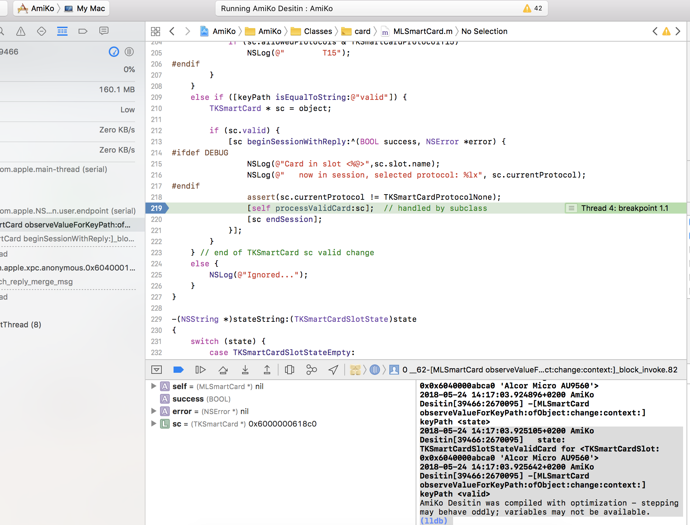Hide the debug area
Image resolution: width=690 pixels, height=525 pixels.
(x=156, y=369)
